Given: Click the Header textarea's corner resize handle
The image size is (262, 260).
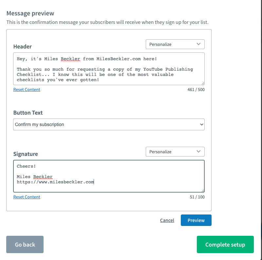Looking at the screenshot, I should point(203,83).
